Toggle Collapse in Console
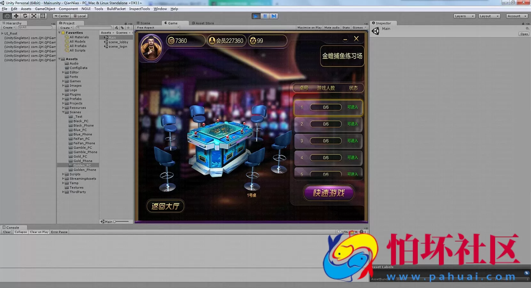The height and width of the screenshot is (288, 531). click(21, 232)
